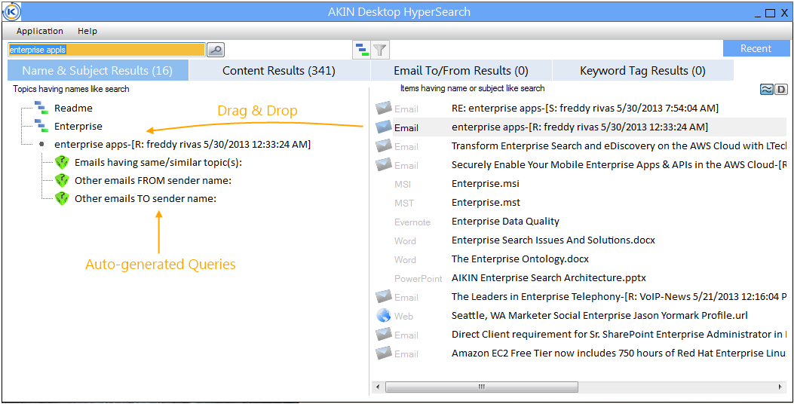Click the D view toggle icon
The image size is (794, 404).
[781, 90]
